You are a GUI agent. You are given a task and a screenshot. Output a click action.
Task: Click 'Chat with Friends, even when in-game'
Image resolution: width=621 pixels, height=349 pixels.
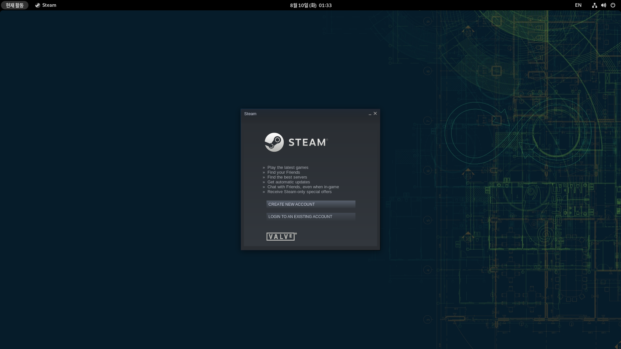303,187
